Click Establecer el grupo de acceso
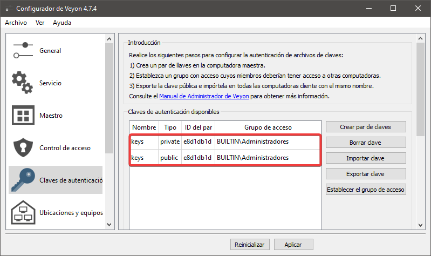Image resolution: width=431 pixels, height=256 pixels. coord(366,190)
